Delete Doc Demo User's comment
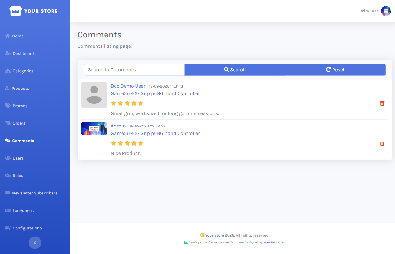Screen dimensions: 395x254 coord(382,103)
